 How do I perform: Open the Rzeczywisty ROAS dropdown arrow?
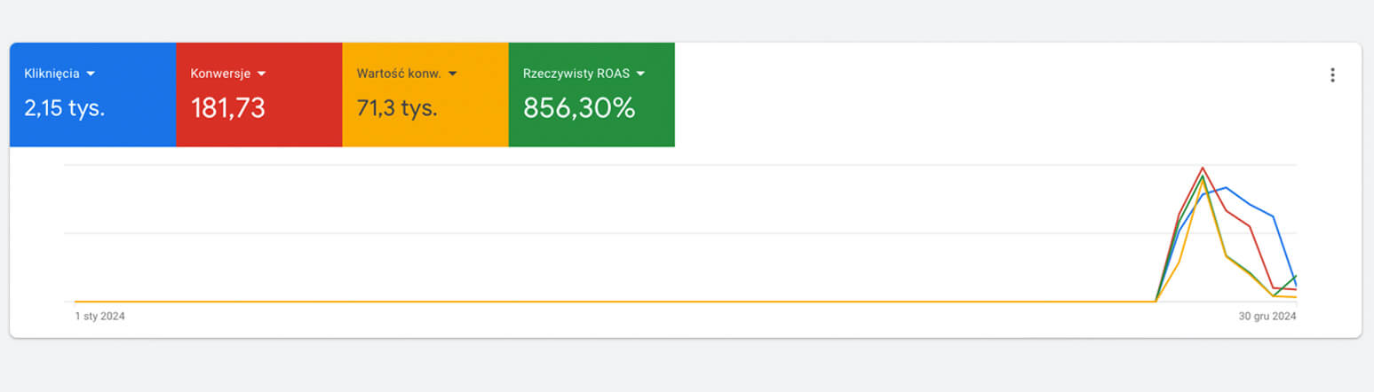click(x=640, y=74)
